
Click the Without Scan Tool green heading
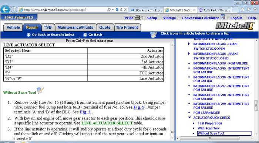click(x=20, y=93)
